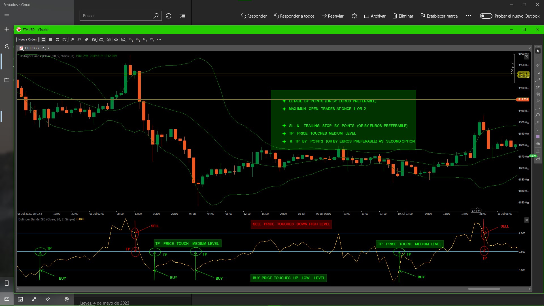
Task: Click the zoom out magnifier icon
Action: pos(72,40)
